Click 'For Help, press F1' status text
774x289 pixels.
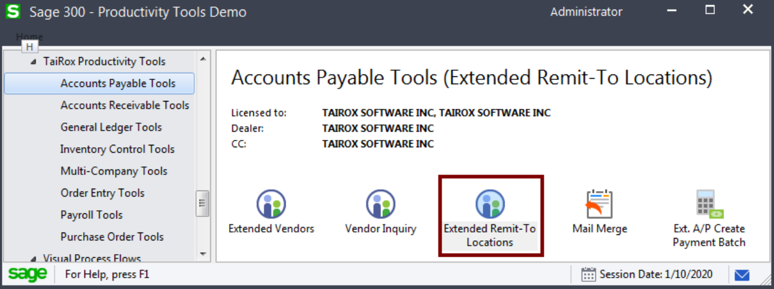(x=107, y=275)
